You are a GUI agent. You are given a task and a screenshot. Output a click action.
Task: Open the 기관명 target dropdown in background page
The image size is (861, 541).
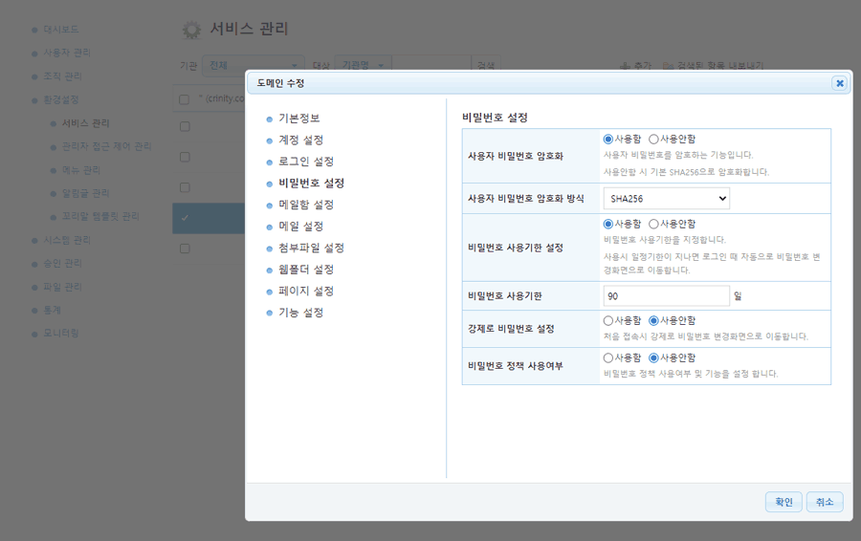[x=363, y=65]
